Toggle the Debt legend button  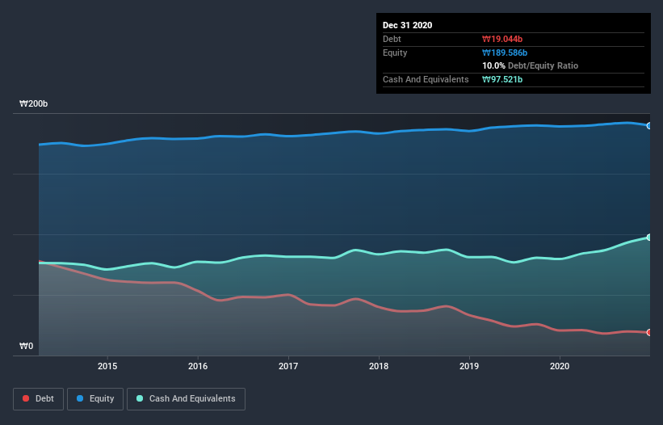(x=37, y=398)
